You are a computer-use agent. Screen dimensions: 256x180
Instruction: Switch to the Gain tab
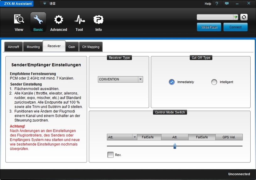pos(72,47)
